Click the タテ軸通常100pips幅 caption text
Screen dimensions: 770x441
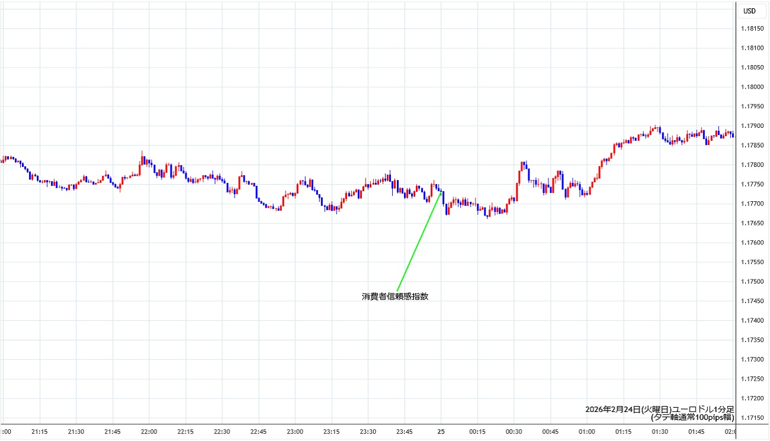pyautogui.click(x=692, y=417)
